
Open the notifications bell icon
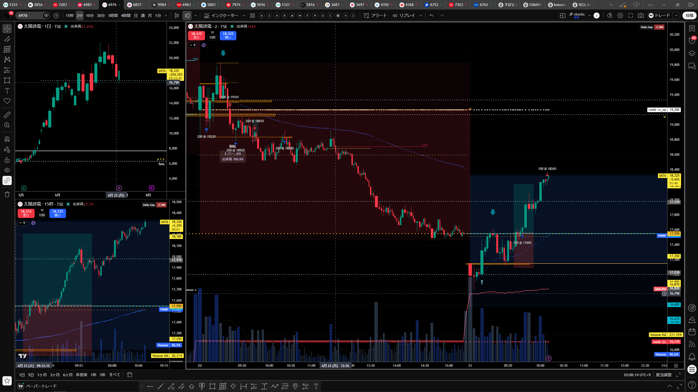692,357
